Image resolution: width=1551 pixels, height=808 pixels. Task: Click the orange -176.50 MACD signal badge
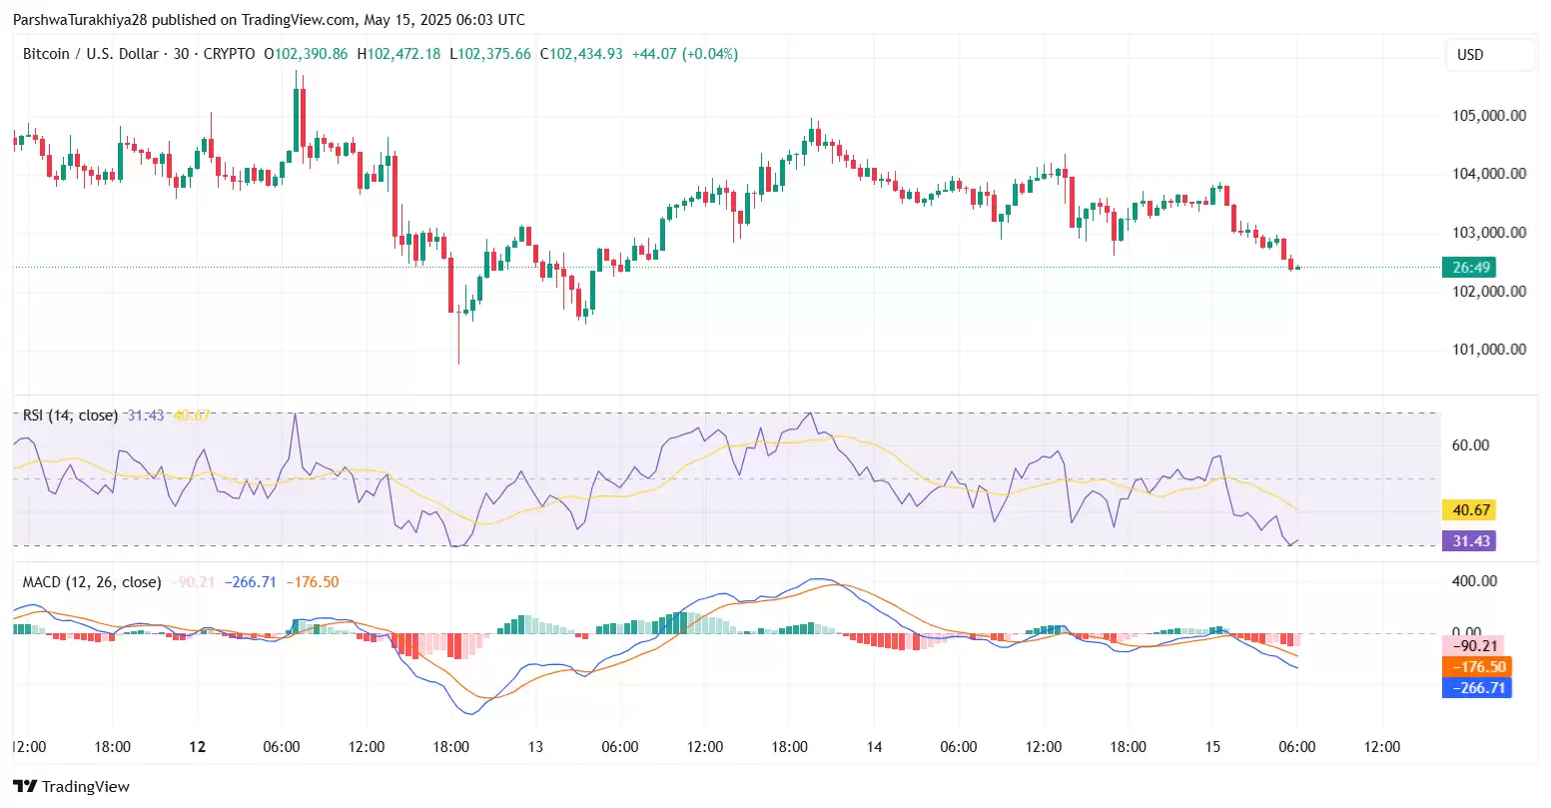click(x=1476, y=666)
